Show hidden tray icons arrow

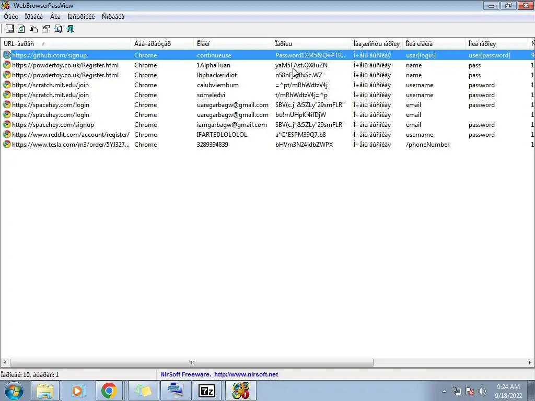click(444, 392)
